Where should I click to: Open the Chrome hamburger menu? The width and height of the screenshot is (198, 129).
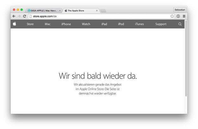(184, 16)
